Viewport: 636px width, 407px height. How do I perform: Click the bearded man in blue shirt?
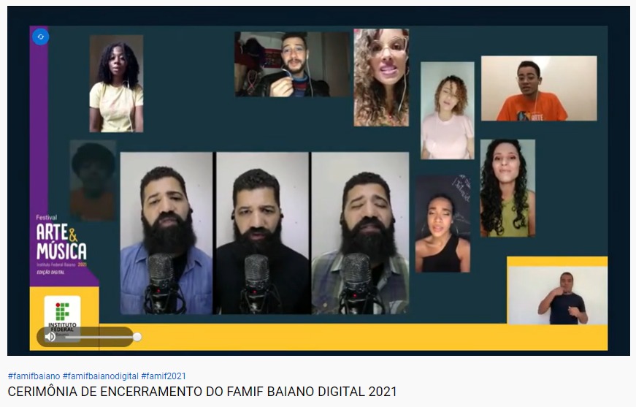coord(166,232)
